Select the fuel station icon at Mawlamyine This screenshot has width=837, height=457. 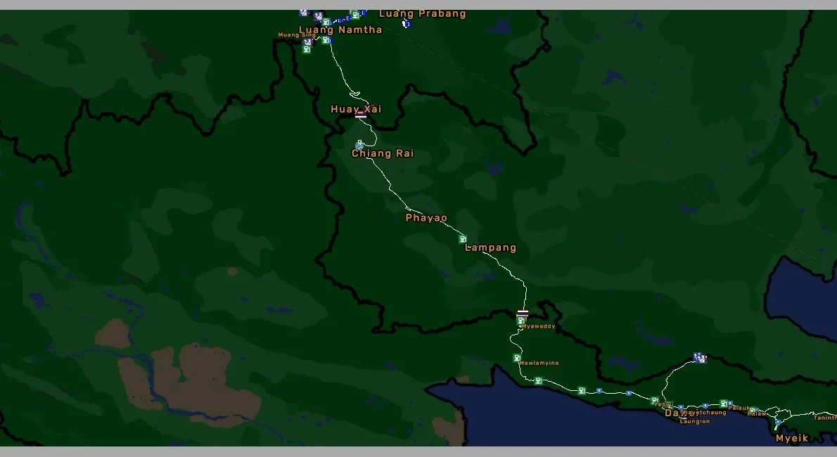(517, 358)
